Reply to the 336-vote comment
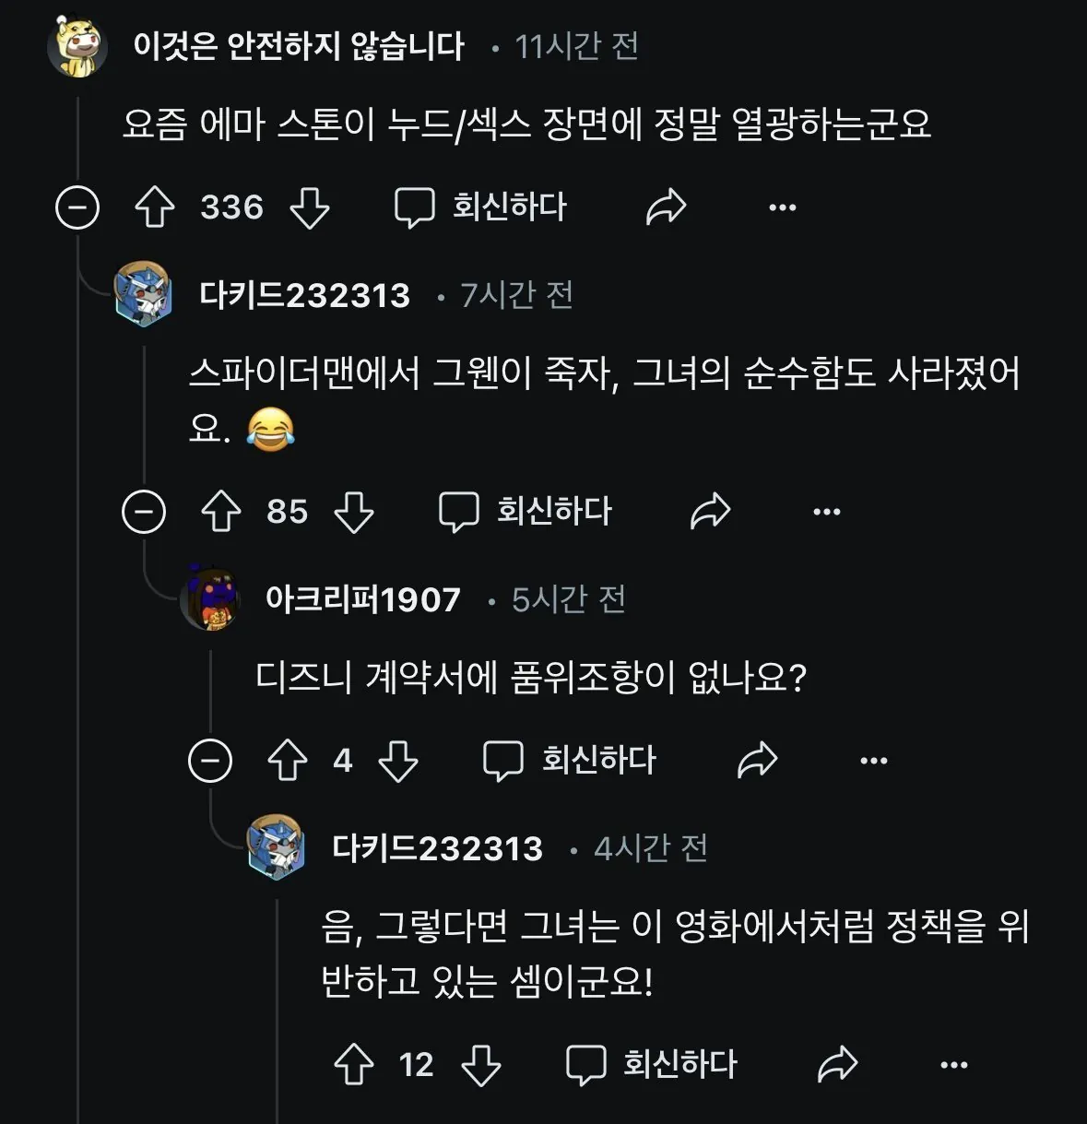 tap(481, 207)
